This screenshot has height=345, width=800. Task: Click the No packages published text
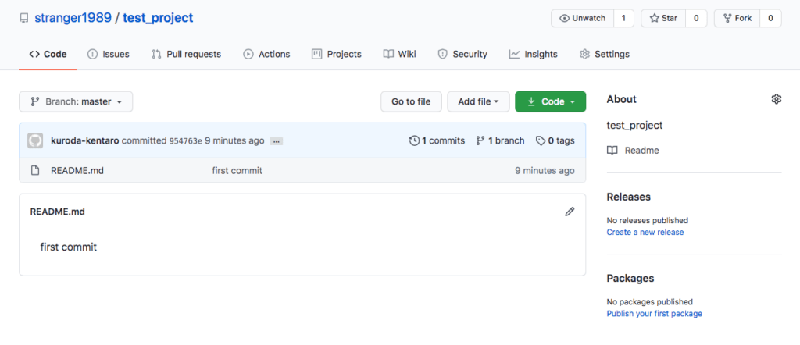click(x=649, y=302)
